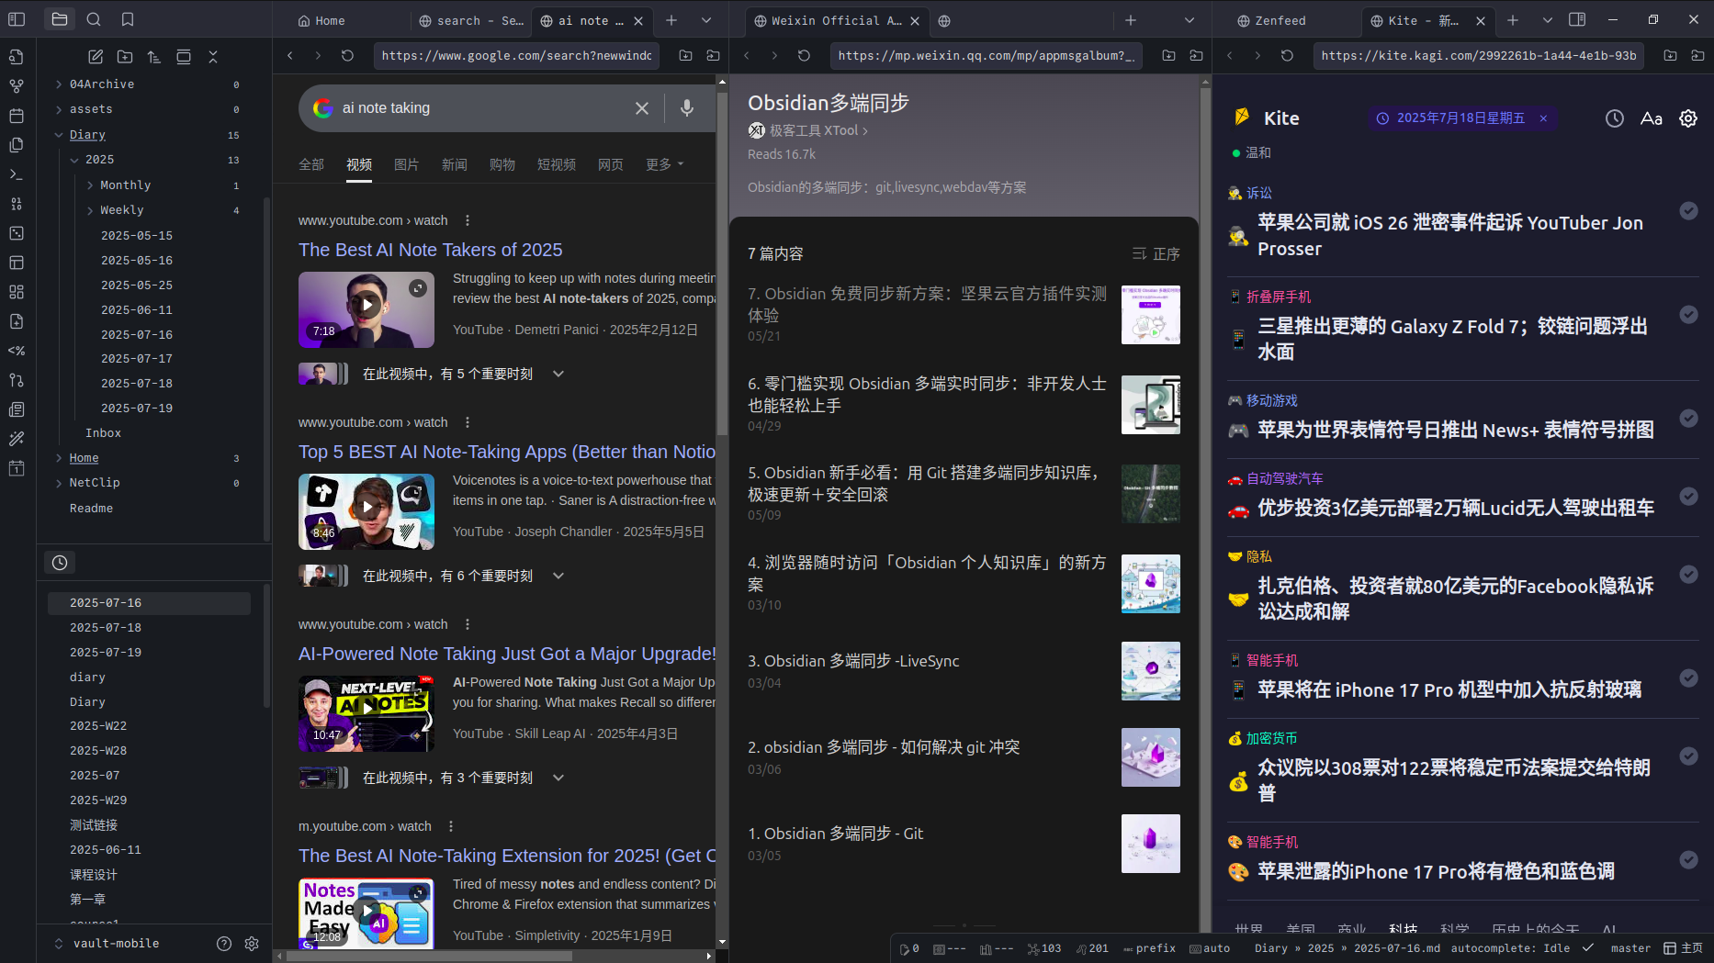Click the Aa font size icon in Kite

(1651, 118)
